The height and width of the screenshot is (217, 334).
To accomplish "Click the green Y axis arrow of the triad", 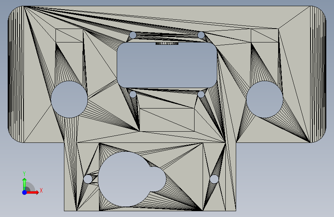I will click(25, 184).
